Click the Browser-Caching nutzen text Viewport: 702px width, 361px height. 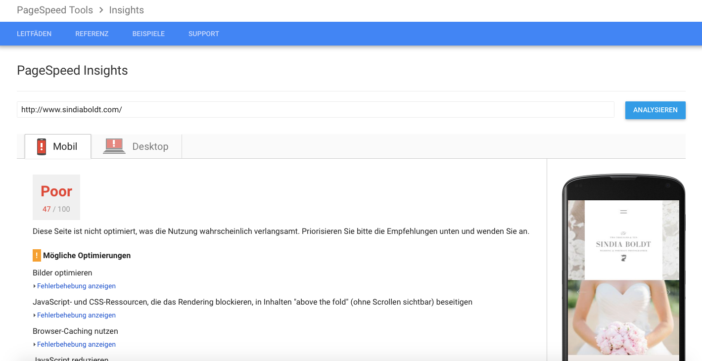pos(75,331)
